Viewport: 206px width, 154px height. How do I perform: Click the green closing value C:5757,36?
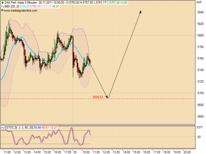[113, 3]
